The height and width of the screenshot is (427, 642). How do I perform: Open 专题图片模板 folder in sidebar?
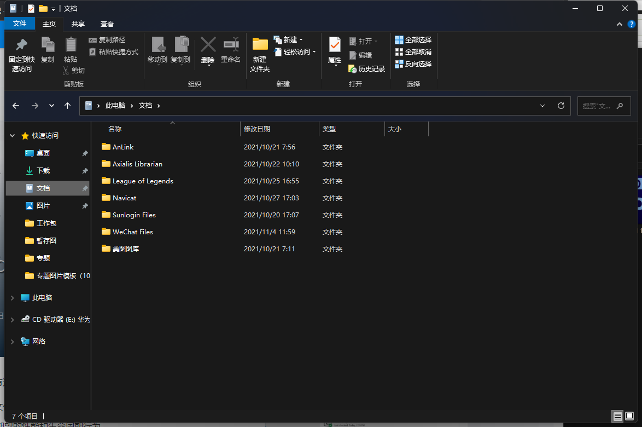[57, 276]
